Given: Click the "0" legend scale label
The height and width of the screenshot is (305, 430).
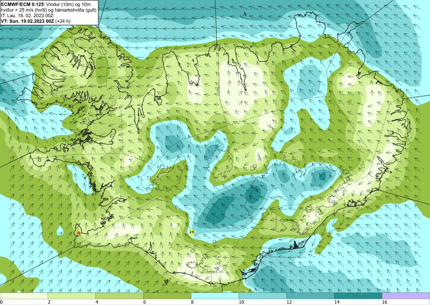Looking at the screenshot, I should [1, 302].
